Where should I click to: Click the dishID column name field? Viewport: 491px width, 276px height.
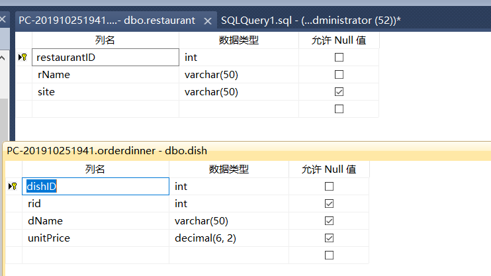point(95,187)
